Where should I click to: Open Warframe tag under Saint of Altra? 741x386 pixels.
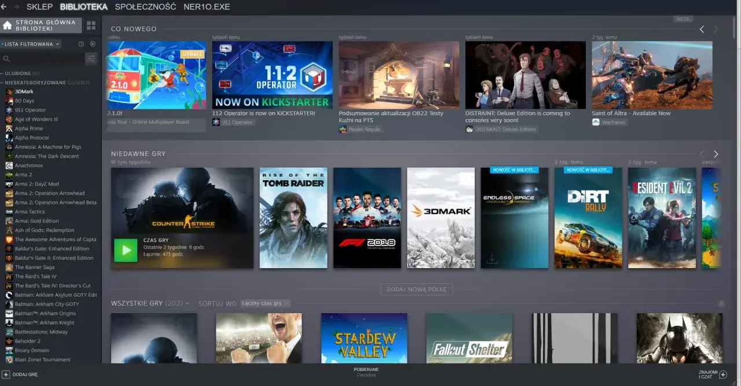coord(610,123)
